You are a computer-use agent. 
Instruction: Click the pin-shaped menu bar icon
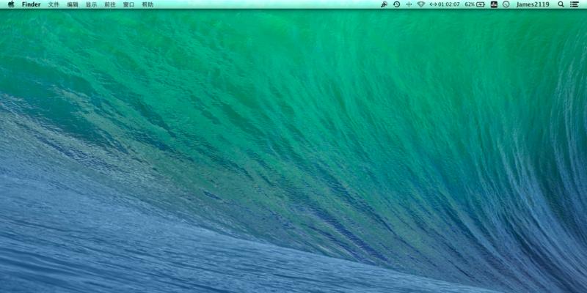tap(384, 4)
